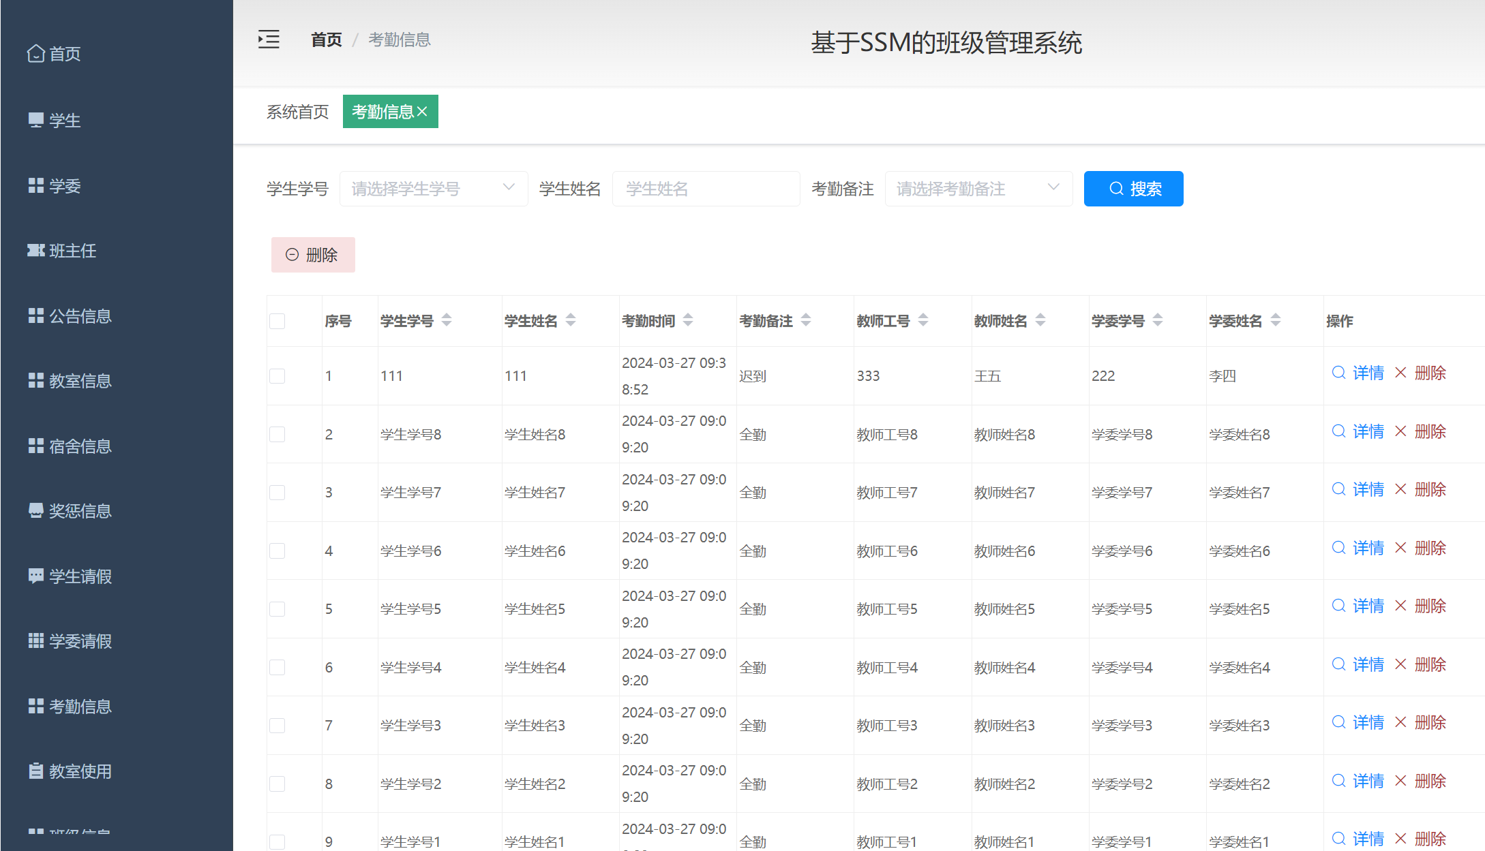
Task: Sort table by 学生姓名 column arrows
Action: [x=571, y=320]
